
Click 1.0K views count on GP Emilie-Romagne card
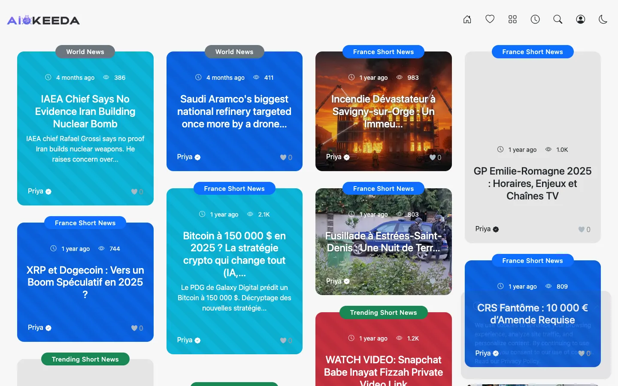tap(562, 150)
